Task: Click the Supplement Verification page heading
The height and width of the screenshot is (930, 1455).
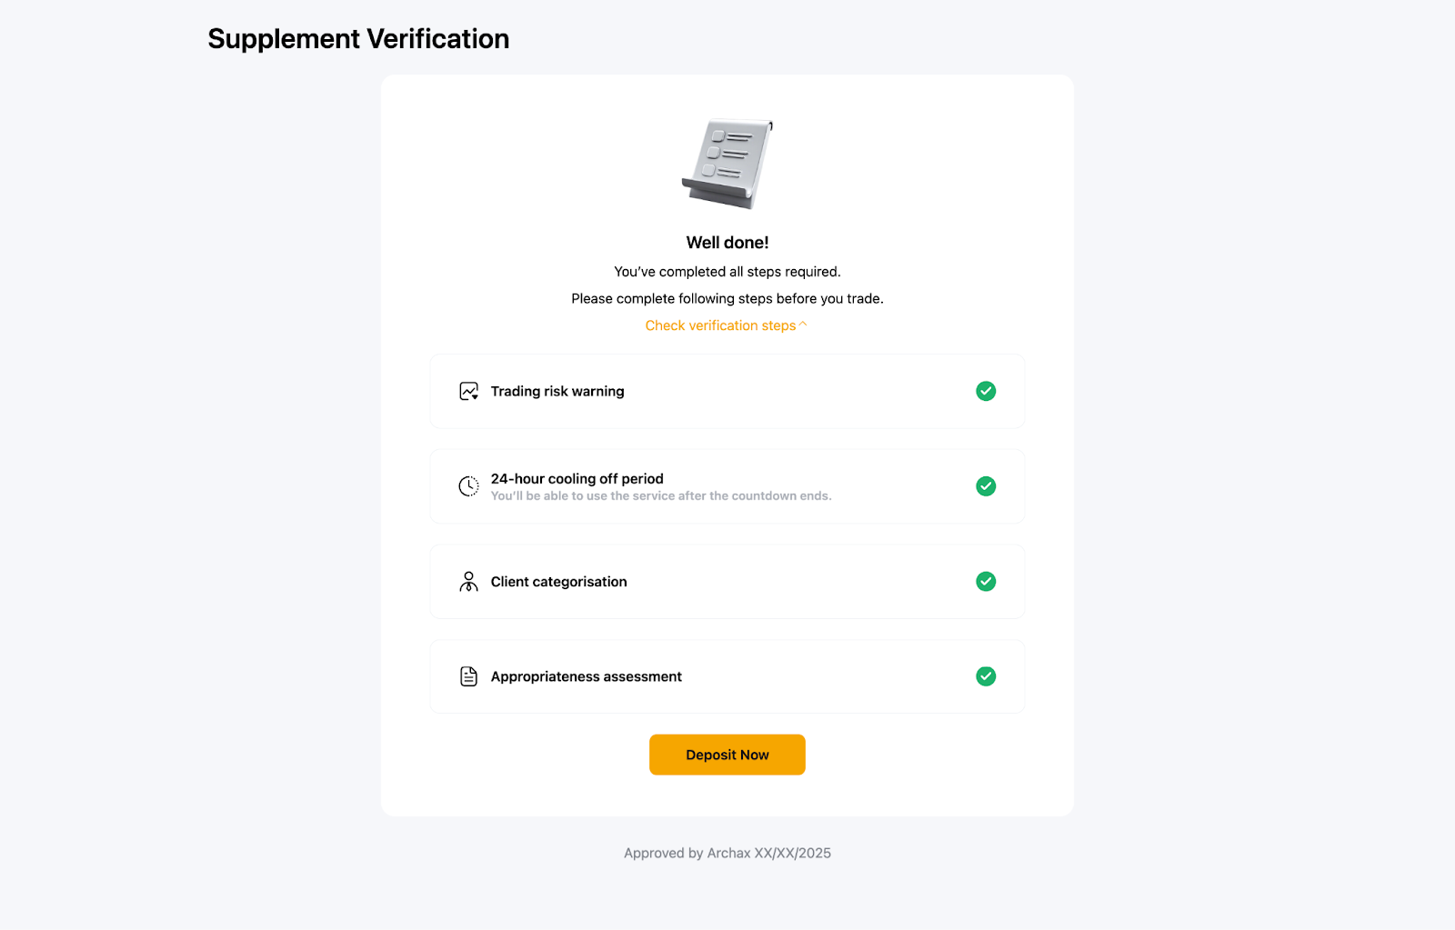Action: pos(358,39)
